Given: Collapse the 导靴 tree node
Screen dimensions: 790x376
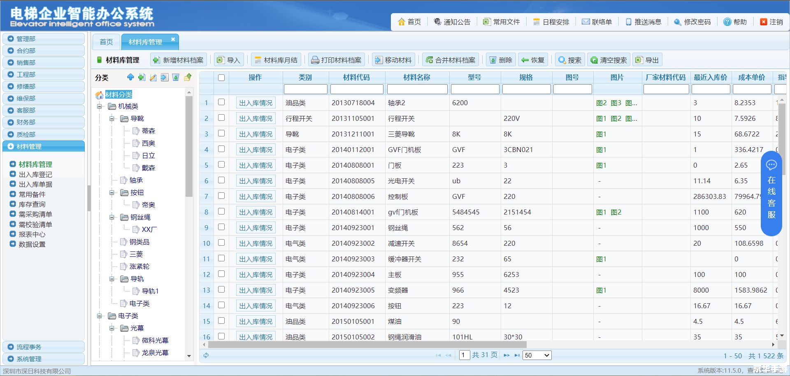Looking at the screenshot, I should (112, 119).
